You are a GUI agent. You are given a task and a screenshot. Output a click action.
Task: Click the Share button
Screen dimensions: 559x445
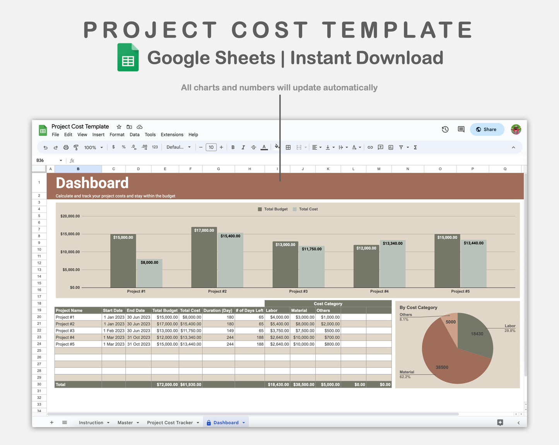click(487, 129)
